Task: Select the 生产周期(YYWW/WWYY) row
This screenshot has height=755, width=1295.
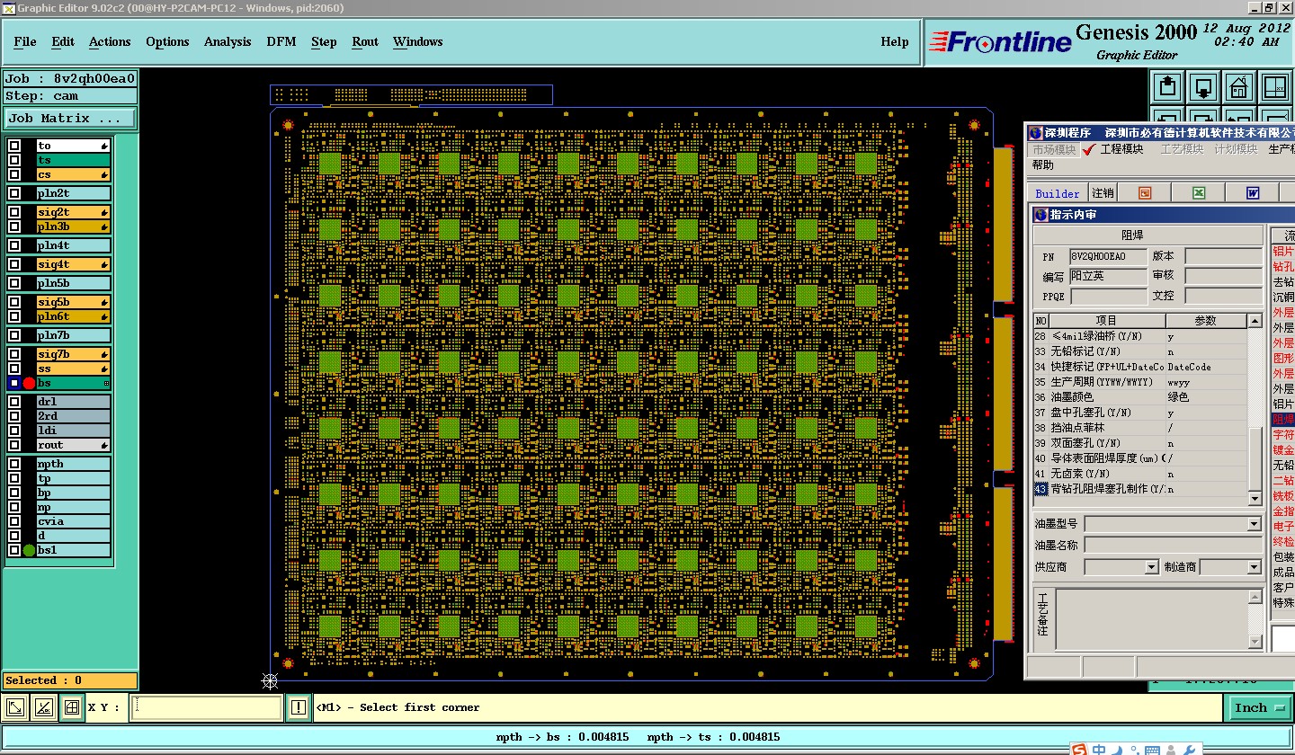Action: tap(1140, 382)
